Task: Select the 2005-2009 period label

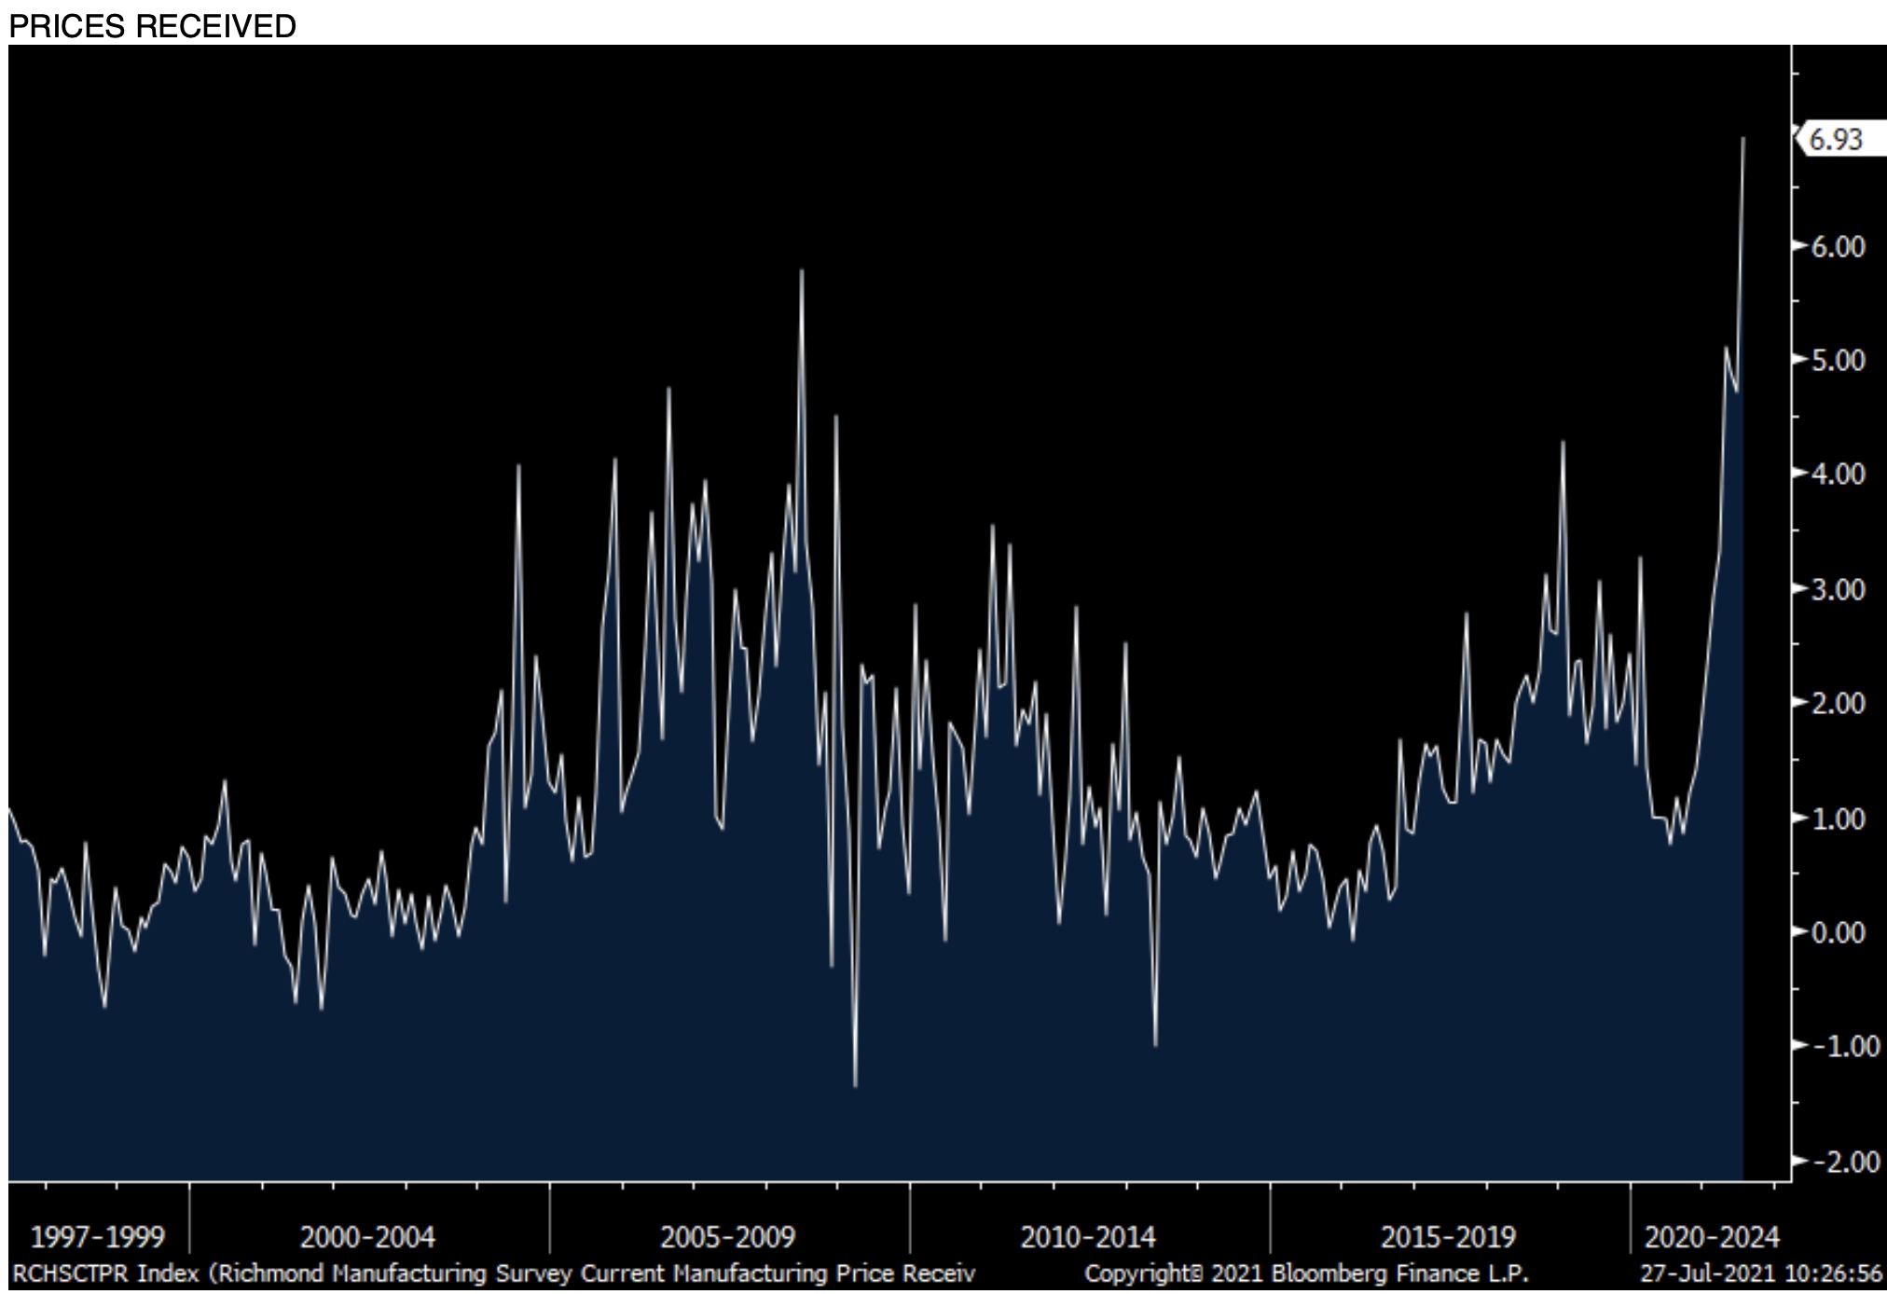Action: [728, 1237]
